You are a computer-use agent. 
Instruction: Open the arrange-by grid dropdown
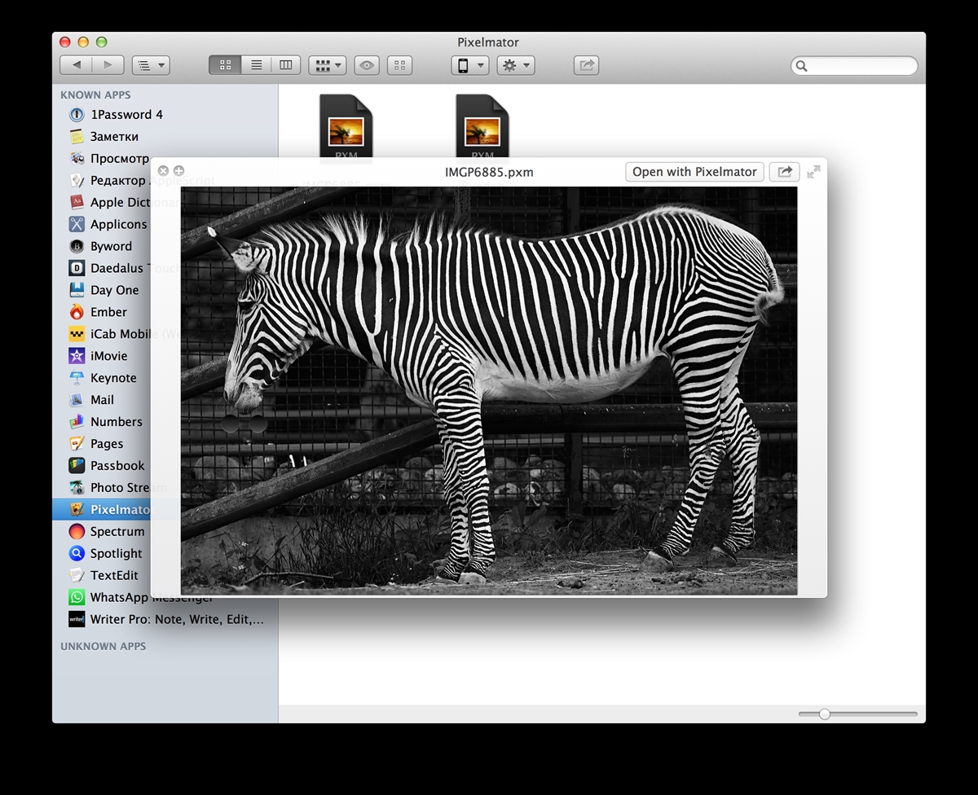coord(327,66)
